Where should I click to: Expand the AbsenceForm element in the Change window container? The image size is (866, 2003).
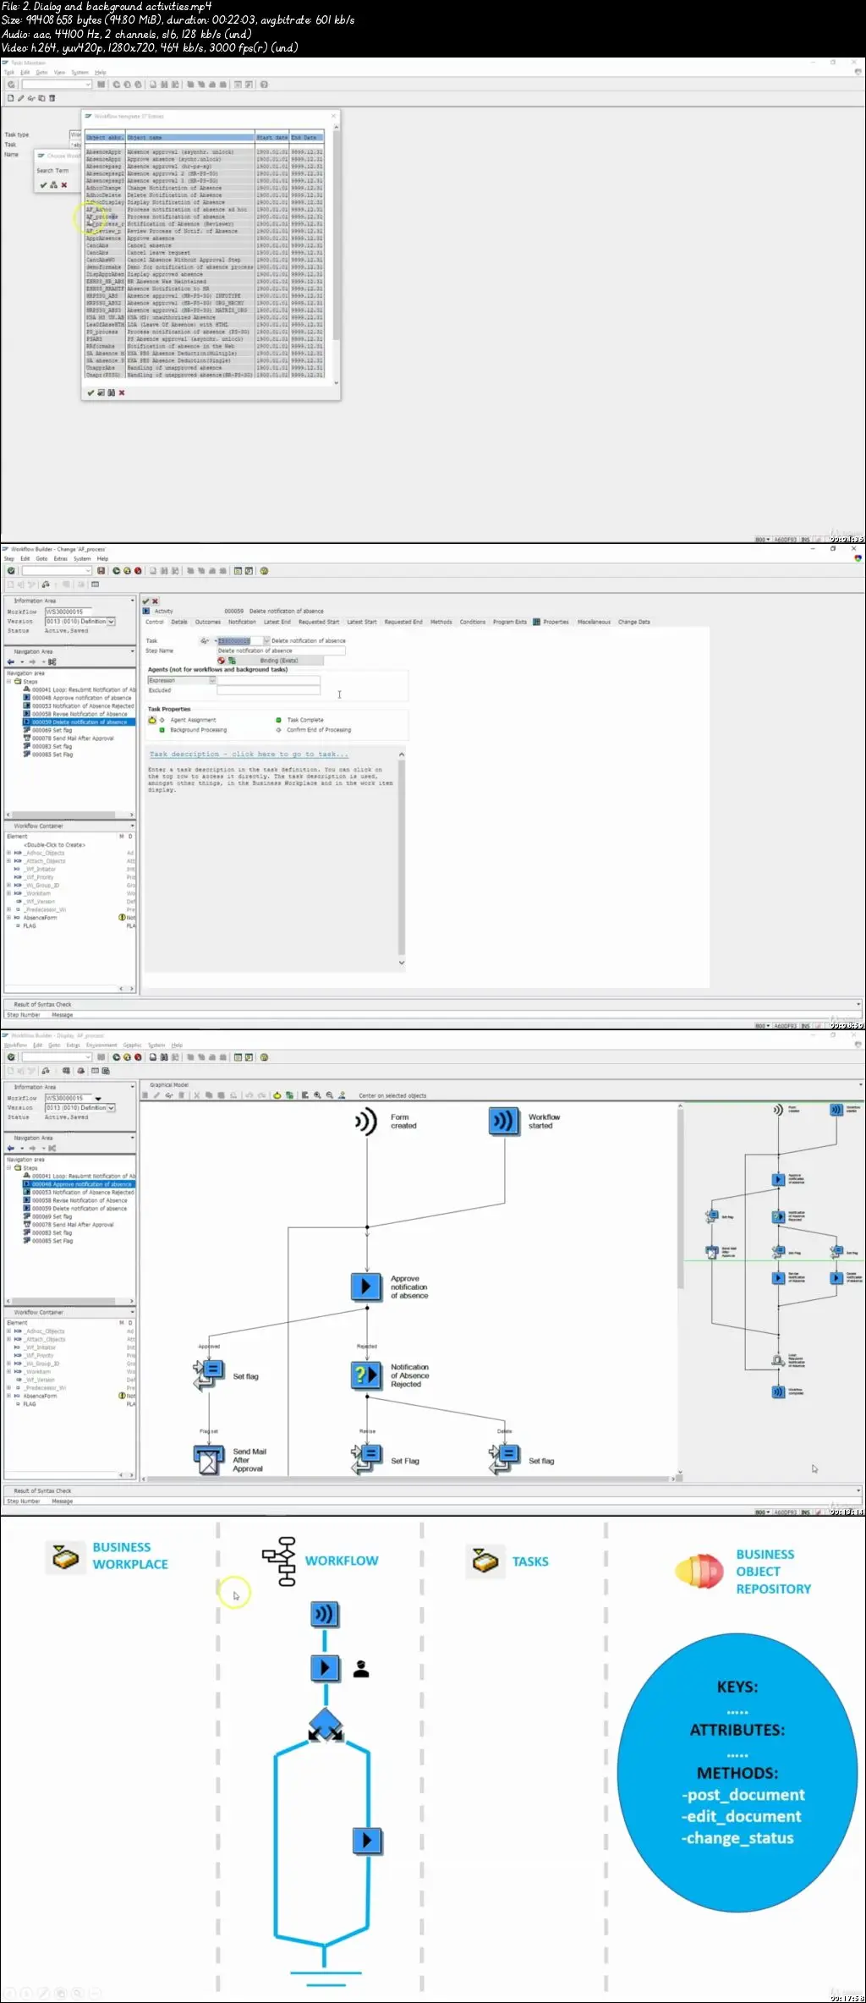tap(9, 918)
